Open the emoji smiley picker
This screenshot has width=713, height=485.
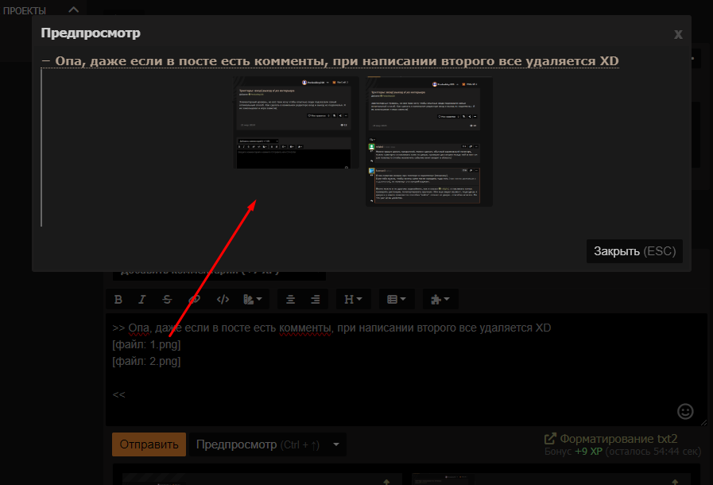point(685,411)
